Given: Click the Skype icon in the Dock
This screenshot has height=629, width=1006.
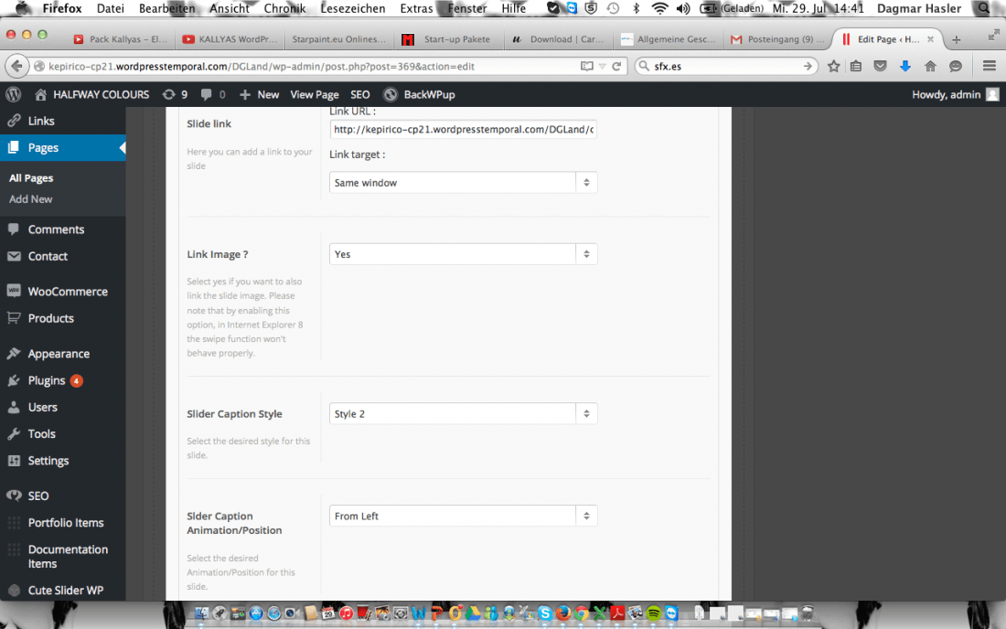Looking at the screenshot, I should (545, 613).
